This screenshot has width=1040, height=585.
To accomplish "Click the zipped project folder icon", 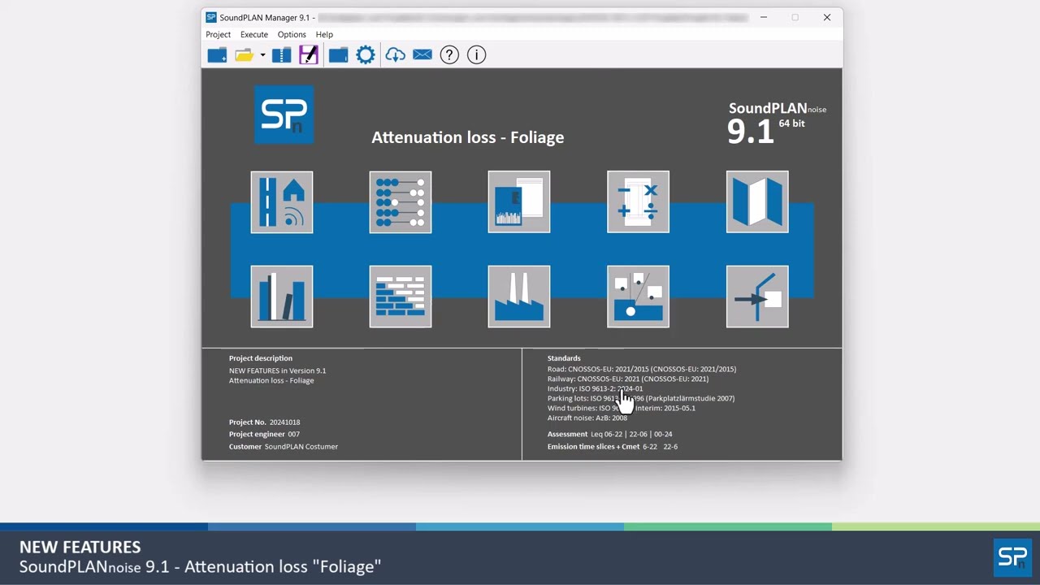I will pyautogui.click(x=281, y=54).
